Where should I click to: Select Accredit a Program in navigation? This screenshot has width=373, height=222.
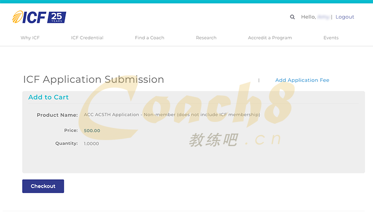point(269,38)
